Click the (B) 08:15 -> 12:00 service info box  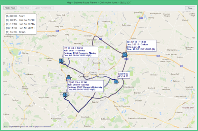[85, 86]
